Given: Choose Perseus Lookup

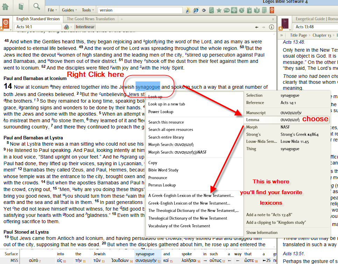Looking at the screenshot, I should click(162, 185).
